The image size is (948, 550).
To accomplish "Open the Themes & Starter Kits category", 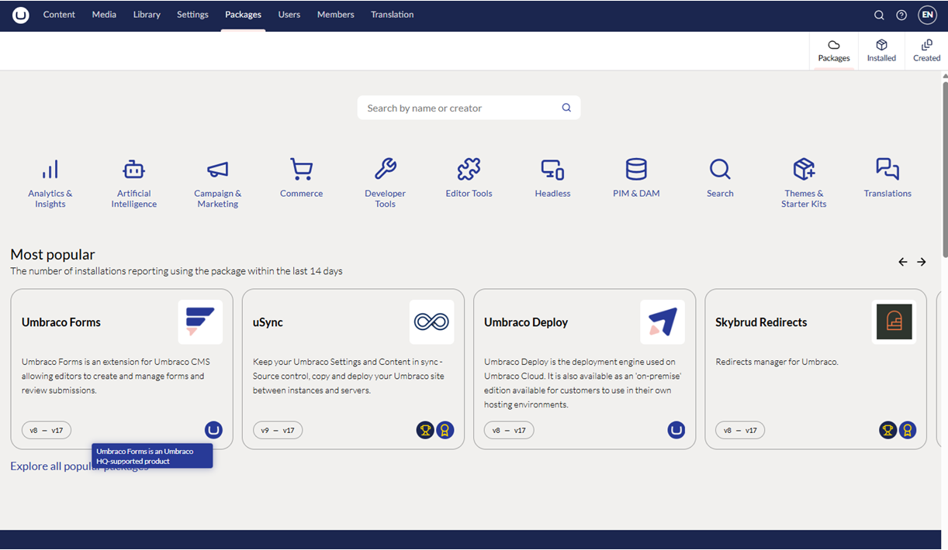I will pos(804,183).
